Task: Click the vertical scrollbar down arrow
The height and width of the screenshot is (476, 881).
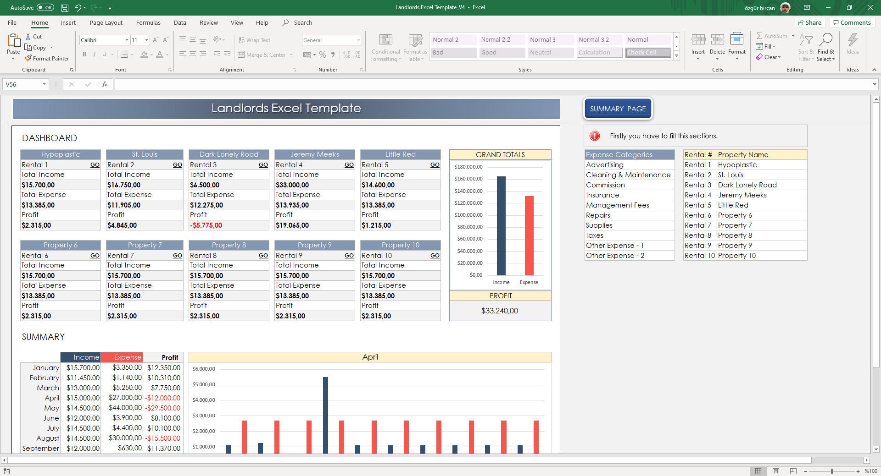Action: point(876,449)
